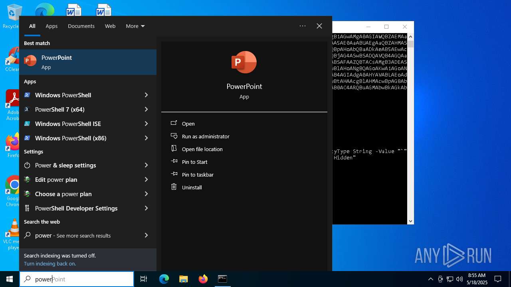Click the Open action icon
511x287 pixels.
tap(174, 123)
